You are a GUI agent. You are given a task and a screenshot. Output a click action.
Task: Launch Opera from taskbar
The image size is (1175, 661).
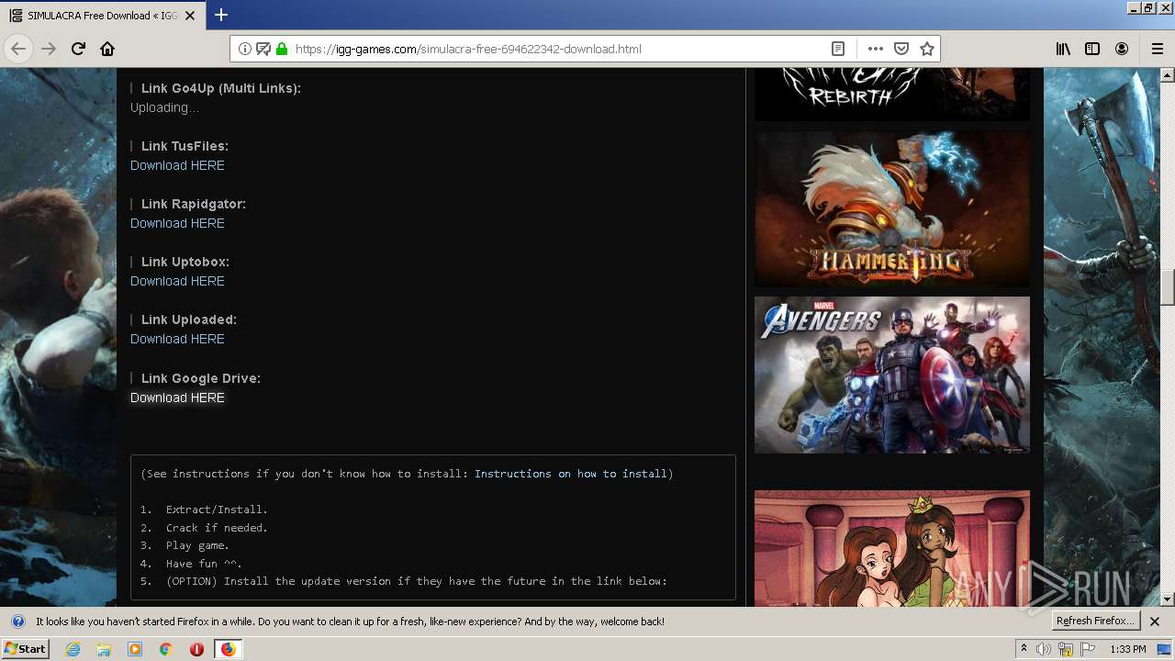pyautogui.click(x=196, y=649)
